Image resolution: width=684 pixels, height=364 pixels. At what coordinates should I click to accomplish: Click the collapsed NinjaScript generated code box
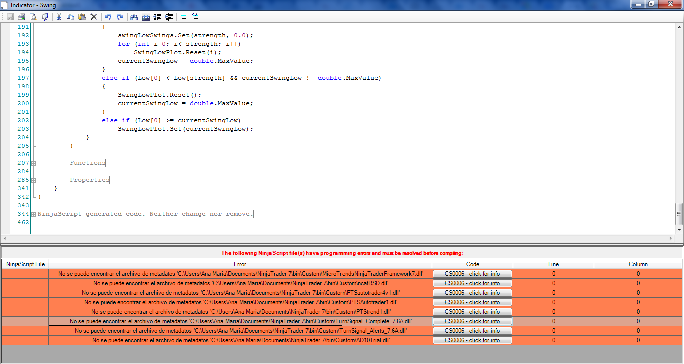(146, 214)
